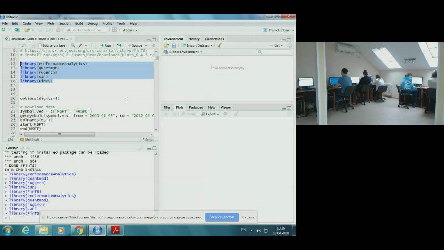Switch to the History tab
This screenshot has width=444, height=250.
coord(194,39)
